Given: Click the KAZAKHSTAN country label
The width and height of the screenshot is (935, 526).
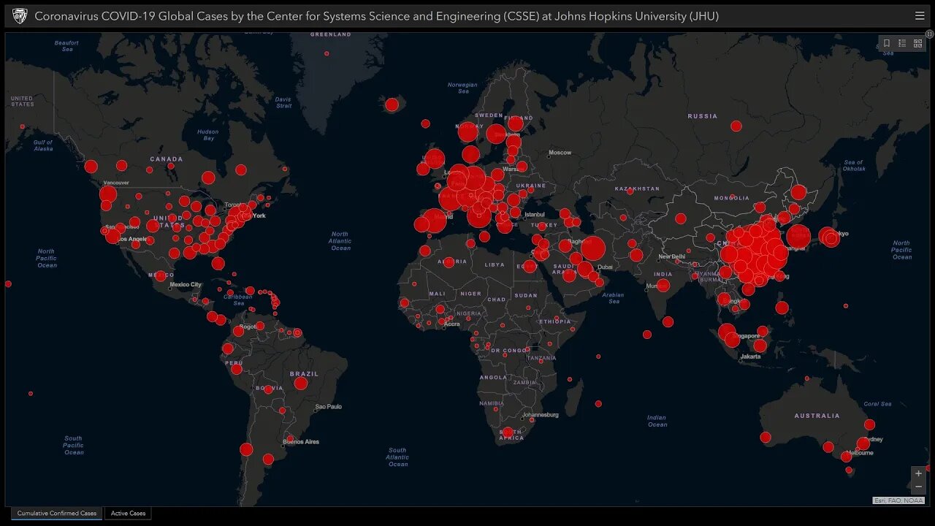Looking at the screenshot, I should click(637, 188).
